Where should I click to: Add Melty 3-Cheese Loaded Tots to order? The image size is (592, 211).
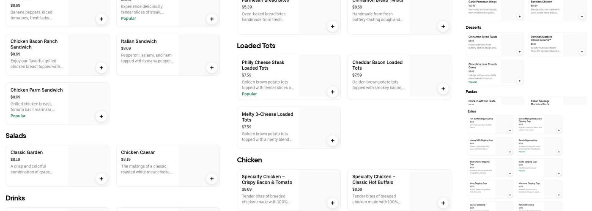[x=332, y=141]
